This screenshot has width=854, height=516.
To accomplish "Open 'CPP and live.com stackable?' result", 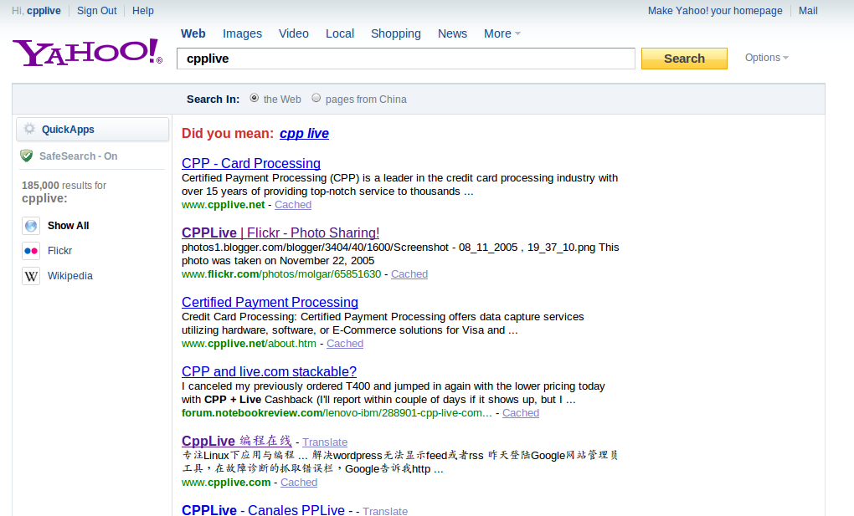I will click(x=269, y=372).
